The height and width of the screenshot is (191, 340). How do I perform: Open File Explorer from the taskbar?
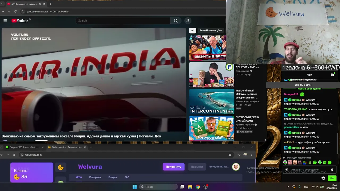coord(190,187)
